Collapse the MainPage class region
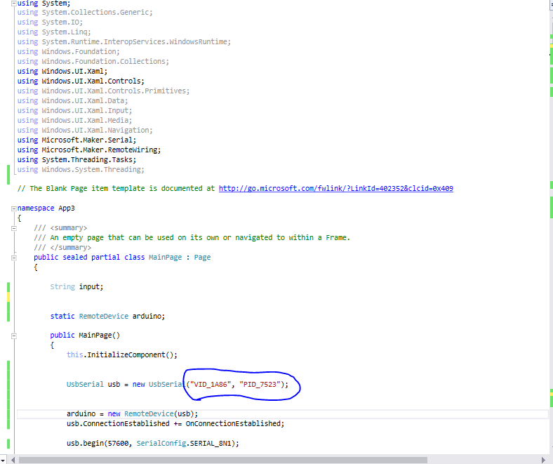The image size is (553, 464). point(14,258)
